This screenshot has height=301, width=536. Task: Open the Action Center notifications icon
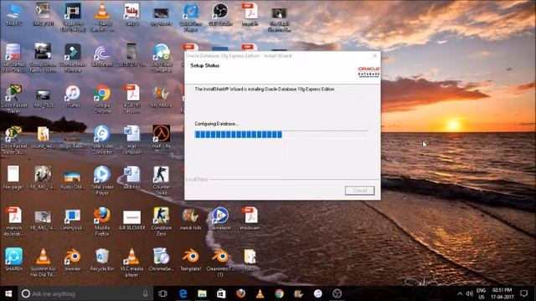(523, 293)
